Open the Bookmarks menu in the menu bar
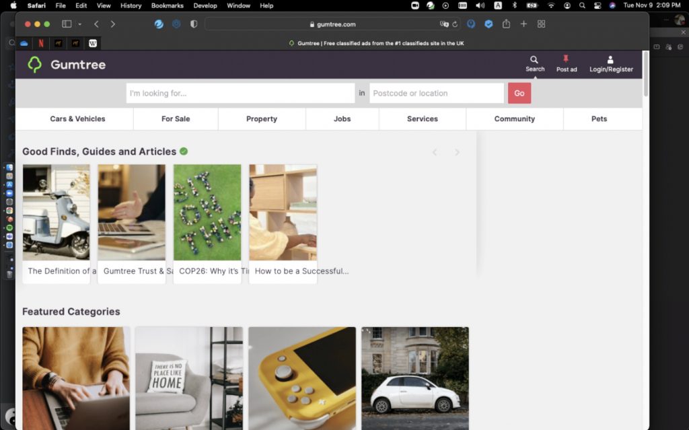Image resolution: width=689 pixels, height=430 pixels. 167,5
